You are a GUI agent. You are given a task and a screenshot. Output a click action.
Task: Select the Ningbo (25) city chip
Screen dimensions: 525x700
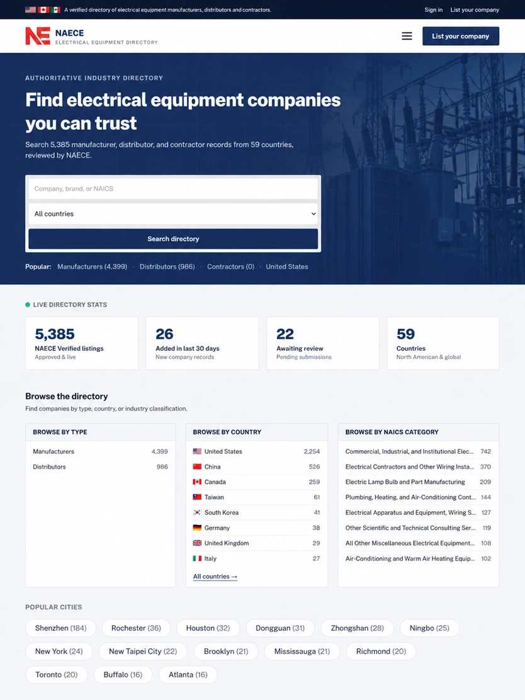(x=429, y=628)
